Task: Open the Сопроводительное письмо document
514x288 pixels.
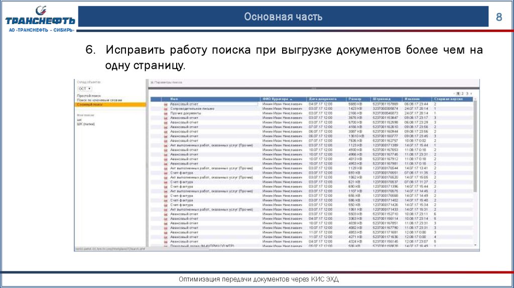Action: (x=192, y=108)
